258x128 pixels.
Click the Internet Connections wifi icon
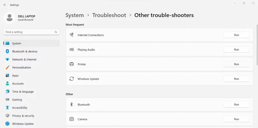click(x=71, y=35)
